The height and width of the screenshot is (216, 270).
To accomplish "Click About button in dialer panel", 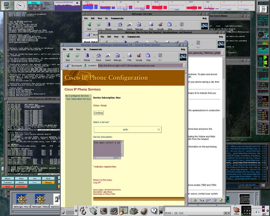I will click(8, 178).
